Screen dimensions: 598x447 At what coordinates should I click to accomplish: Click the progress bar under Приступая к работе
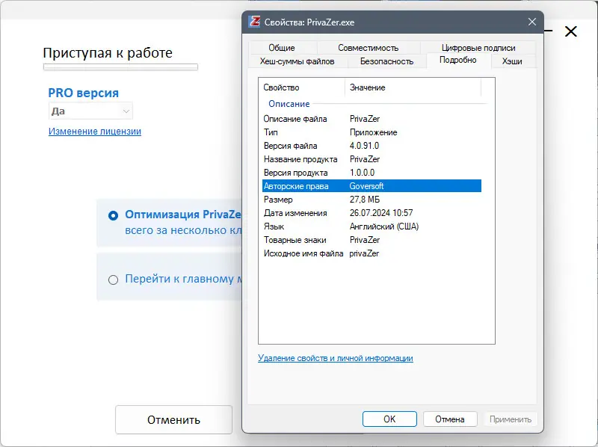[120, 67]
